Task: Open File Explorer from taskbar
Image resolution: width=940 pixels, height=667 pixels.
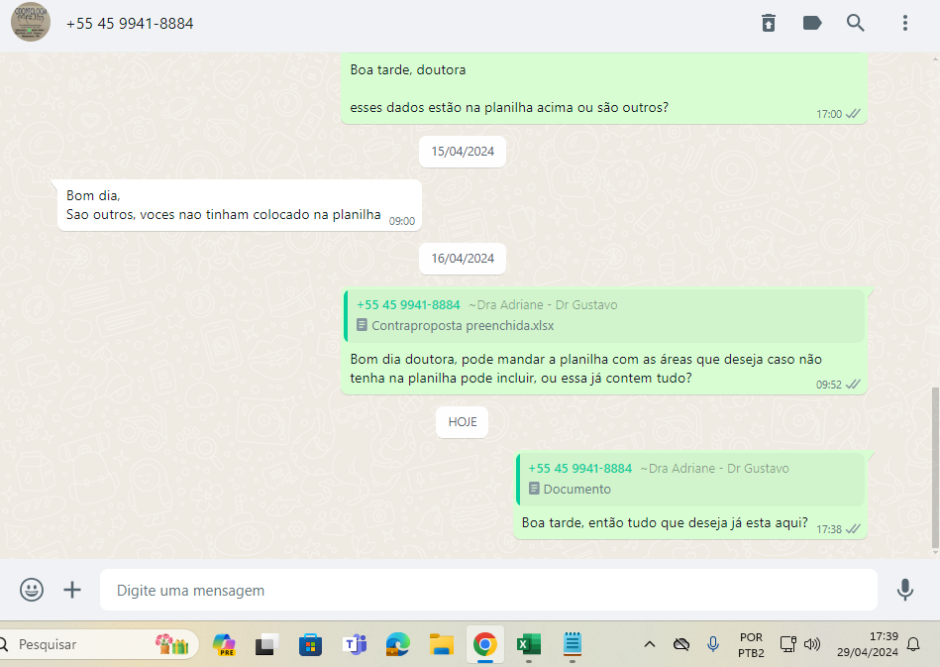Action: [441, 644]
